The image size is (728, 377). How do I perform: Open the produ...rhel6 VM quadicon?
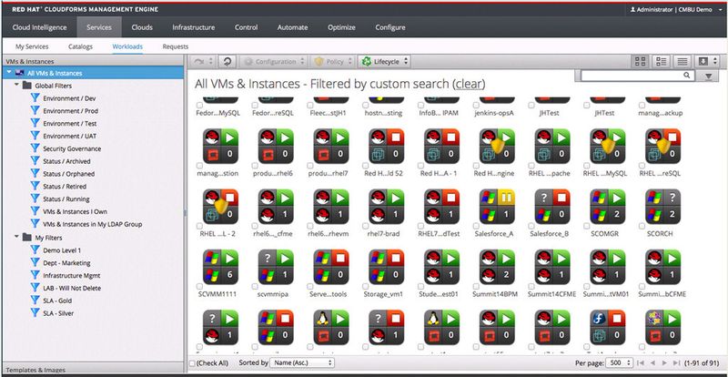click(276, 146)
